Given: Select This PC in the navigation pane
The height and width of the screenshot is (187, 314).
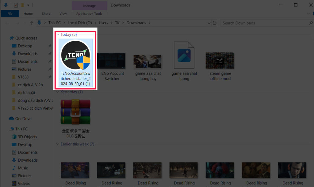Looking at the screenshot, I should coord(21,129).
